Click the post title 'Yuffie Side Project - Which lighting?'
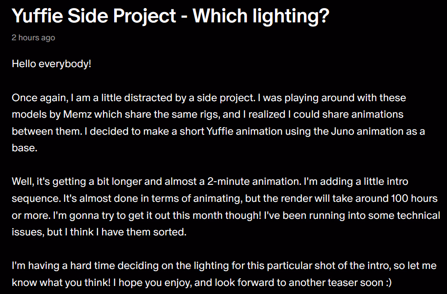 [x=171, y=16]
